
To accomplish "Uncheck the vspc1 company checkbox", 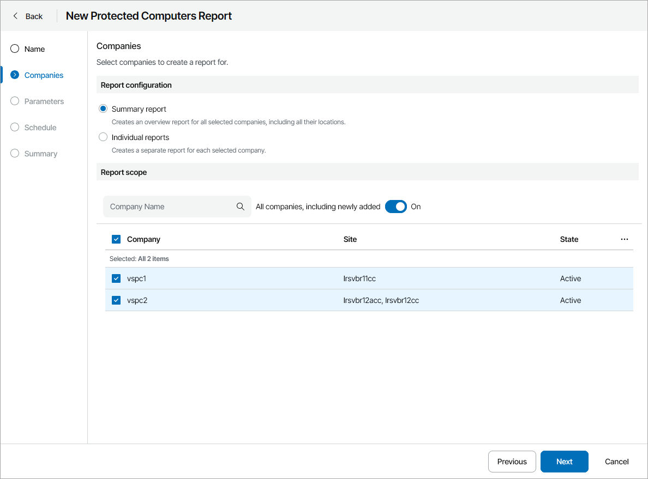I will pos(116,278).
